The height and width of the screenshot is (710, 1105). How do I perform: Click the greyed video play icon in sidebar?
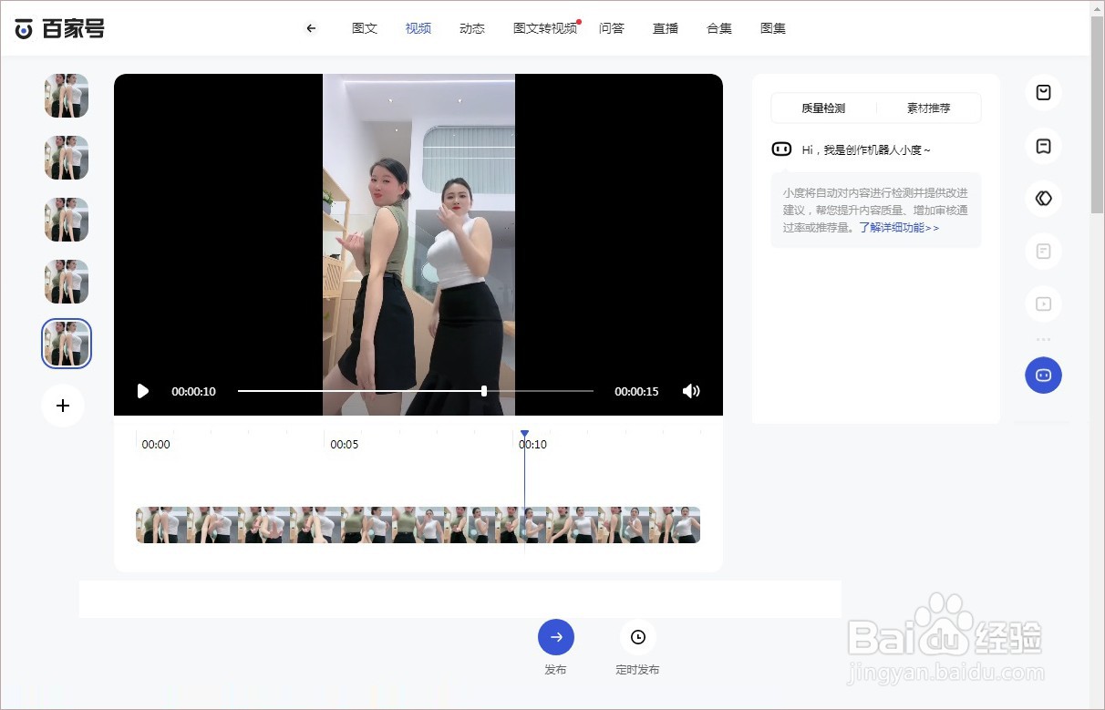[1044, 304]
